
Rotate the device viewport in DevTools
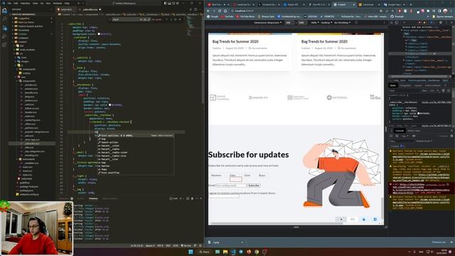pos(356,22)
